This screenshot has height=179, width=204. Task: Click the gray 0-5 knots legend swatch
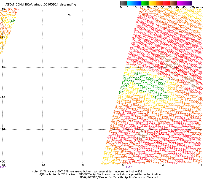point(124,3)
